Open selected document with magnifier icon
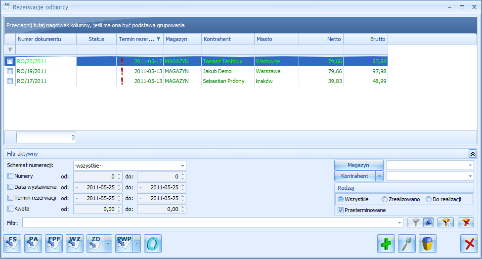This screenshot has height=259, width=482. pyautogui.click(x=407, y=243)
